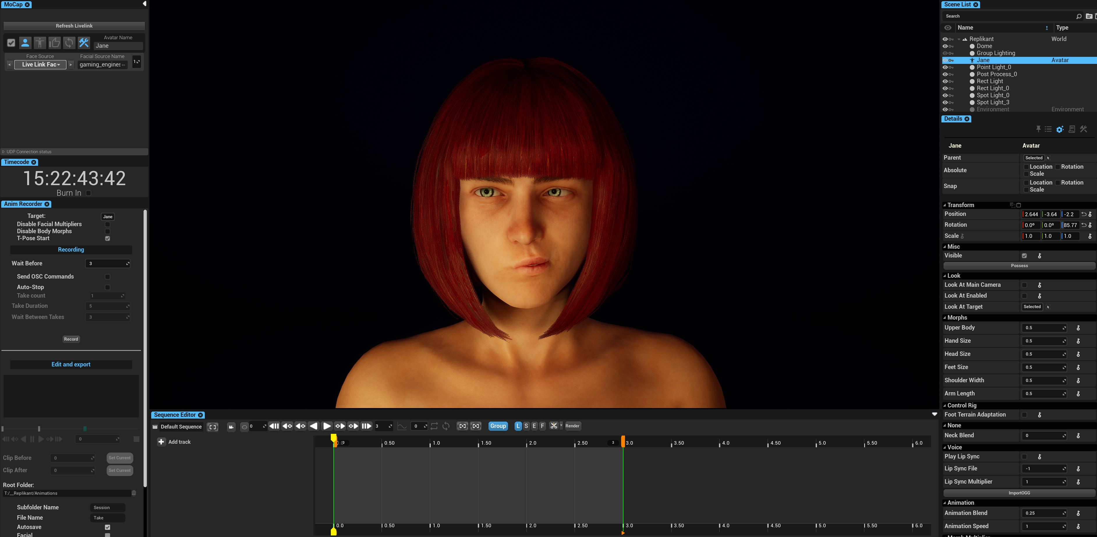1097x537 pixels.
Task: Click the Possess button
Action: coord(1019,266)
